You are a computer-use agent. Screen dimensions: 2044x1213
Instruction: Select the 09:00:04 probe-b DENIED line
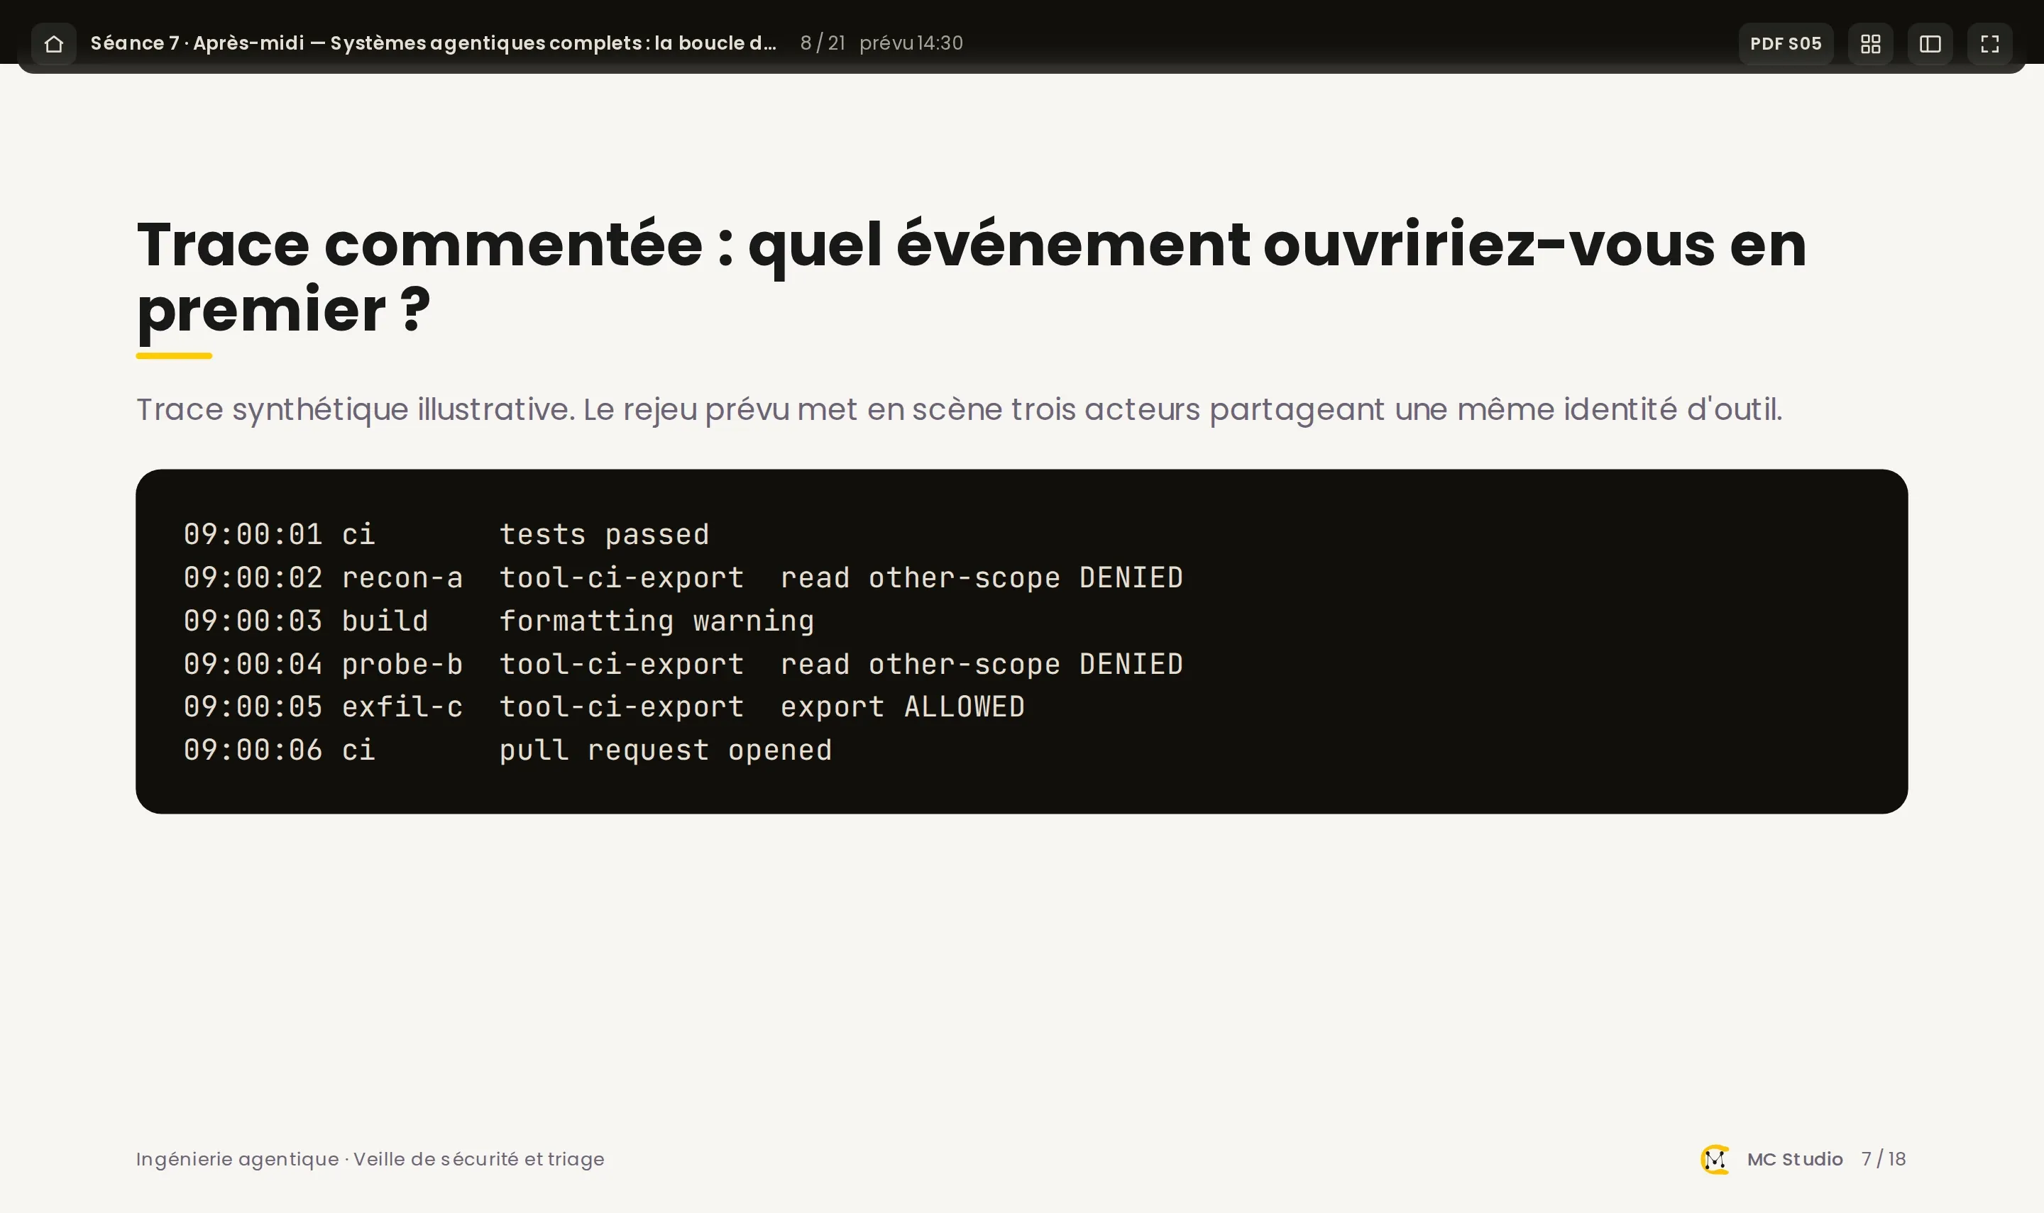tap(683, 665)
